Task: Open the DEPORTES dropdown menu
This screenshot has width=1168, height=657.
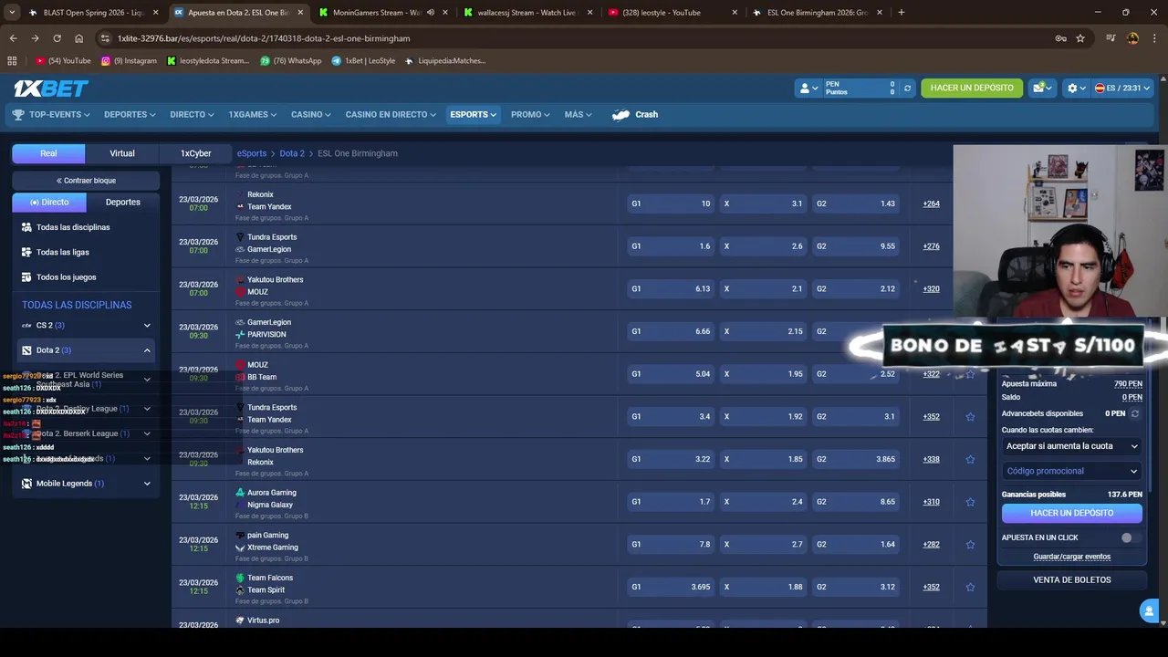Action: pyautogui.click(x=130, y=114)
